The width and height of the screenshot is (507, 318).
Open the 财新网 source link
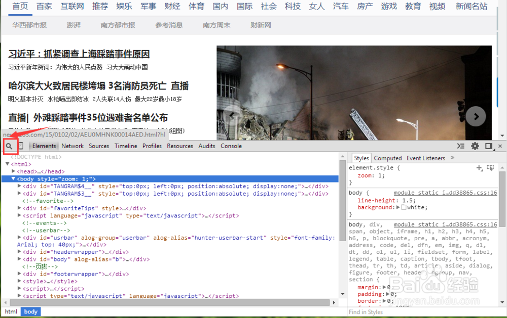point(261,25)
